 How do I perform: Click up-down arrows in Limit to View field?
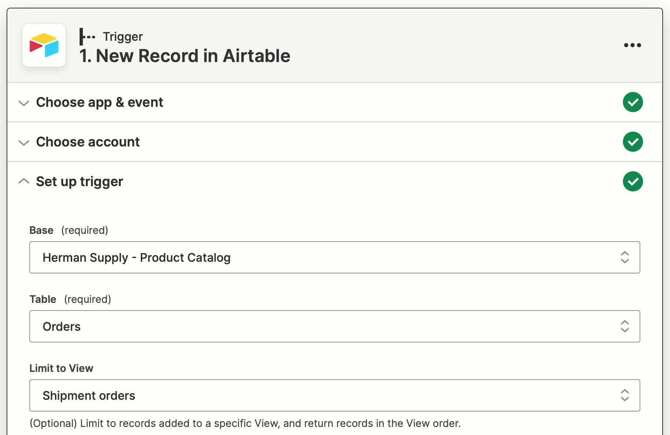[625, 395]
